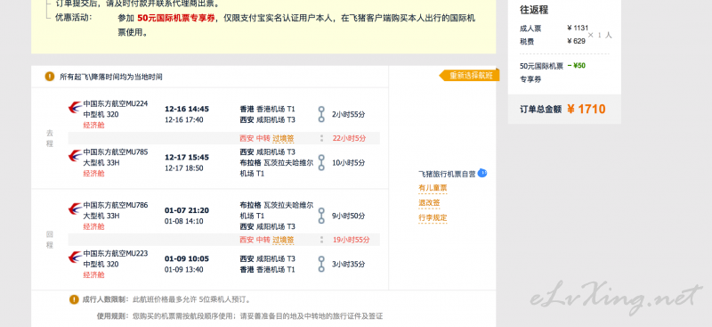Click the 订单总金额 ¥1710 total amount
This screenshot has width=712, height=327.
coord(563,110)
